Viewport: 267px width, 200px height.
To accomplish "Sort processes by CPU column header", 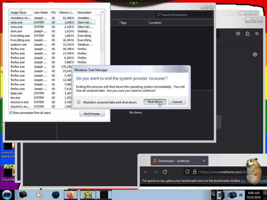I will point(53,12).
